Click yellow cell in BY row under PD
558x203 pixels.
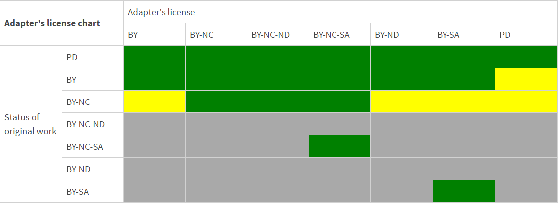pyautogui.click(x=526, y=79)
